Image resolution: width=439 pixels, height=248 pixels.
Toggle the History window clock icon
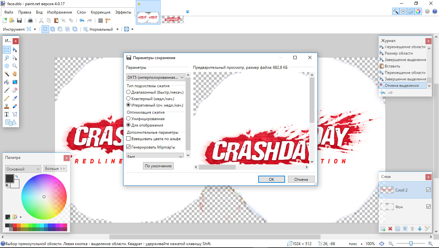(x=403, y=11)
